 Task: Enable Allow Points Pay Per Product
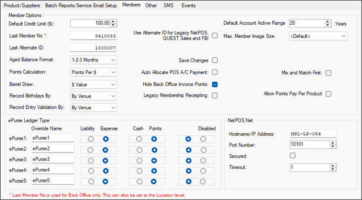click(329, 94)
